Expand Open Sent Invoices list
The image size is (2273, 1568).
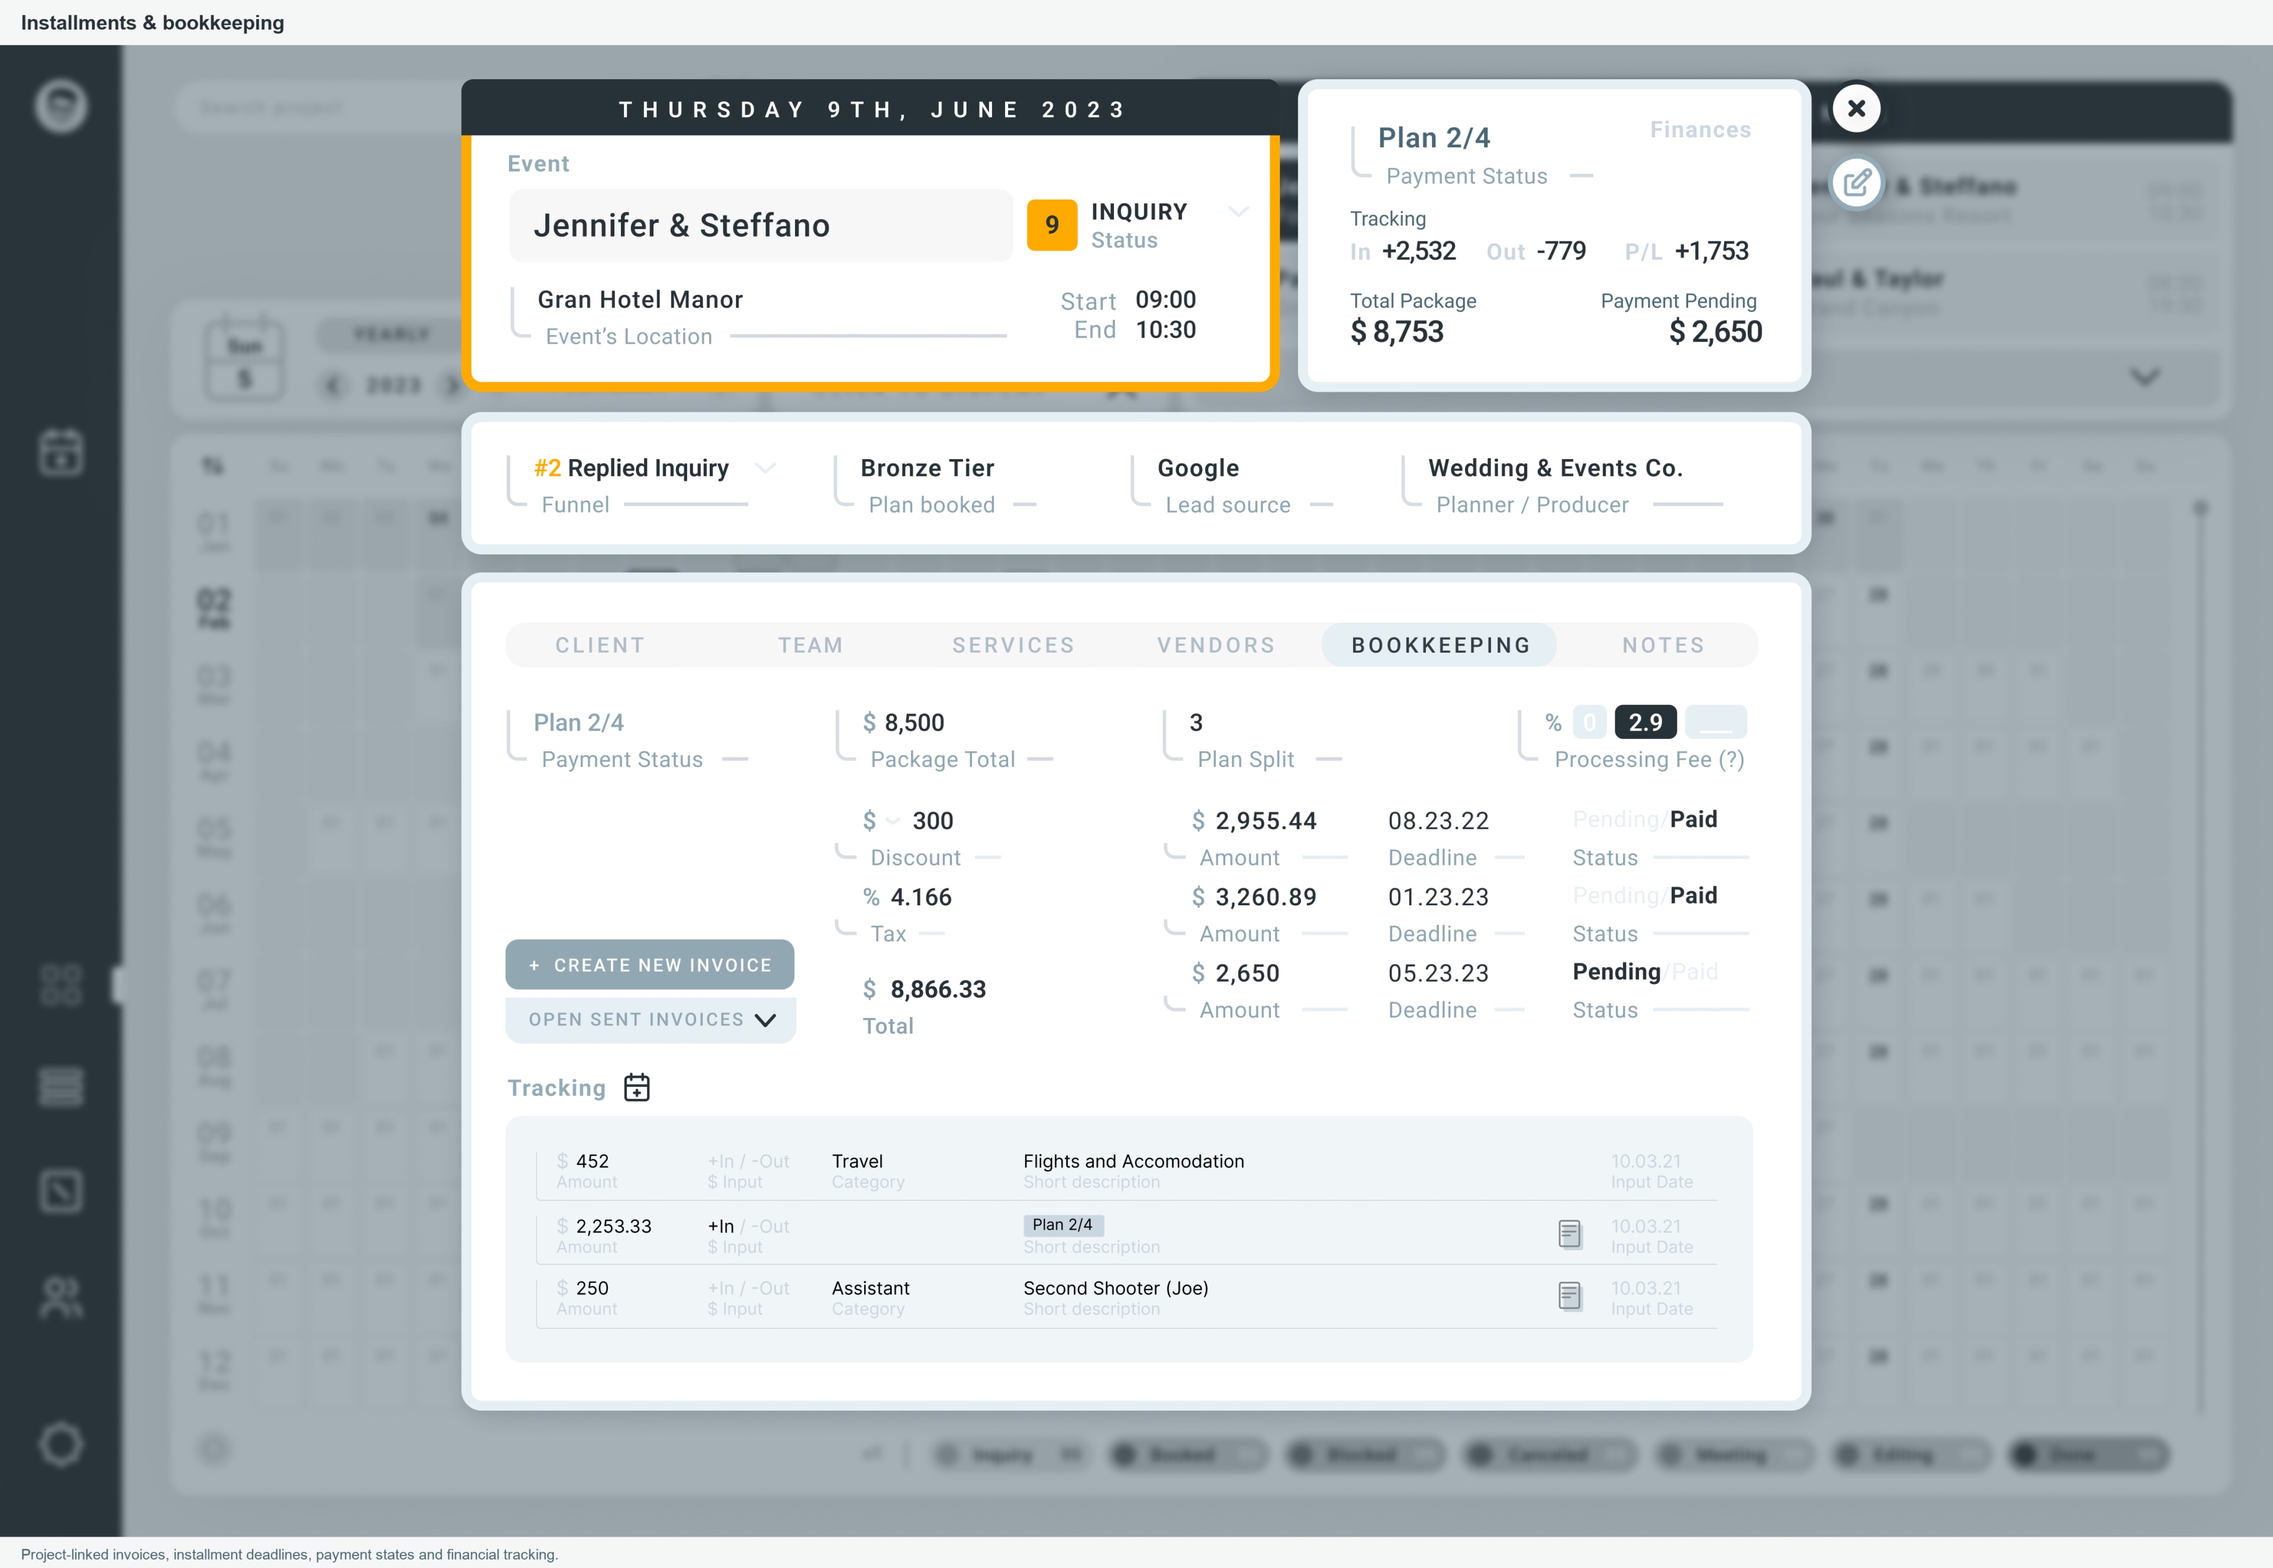point(651,1019)
